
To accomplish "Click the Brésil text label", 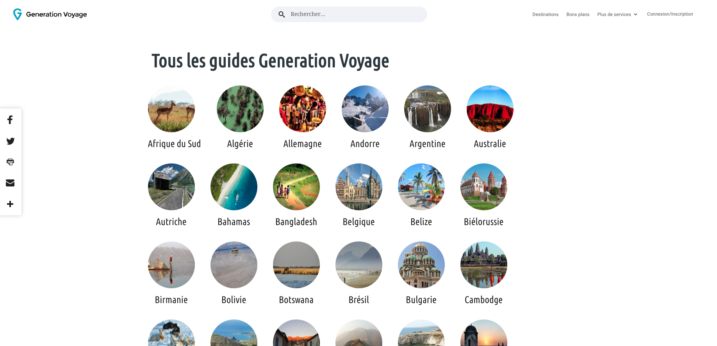I will (359, 300).
